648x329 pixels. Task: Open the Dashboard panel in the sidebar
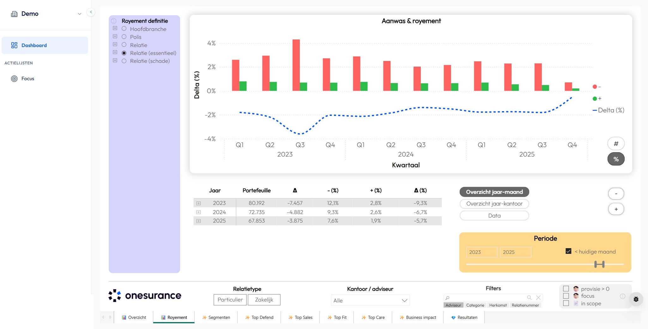34,45
